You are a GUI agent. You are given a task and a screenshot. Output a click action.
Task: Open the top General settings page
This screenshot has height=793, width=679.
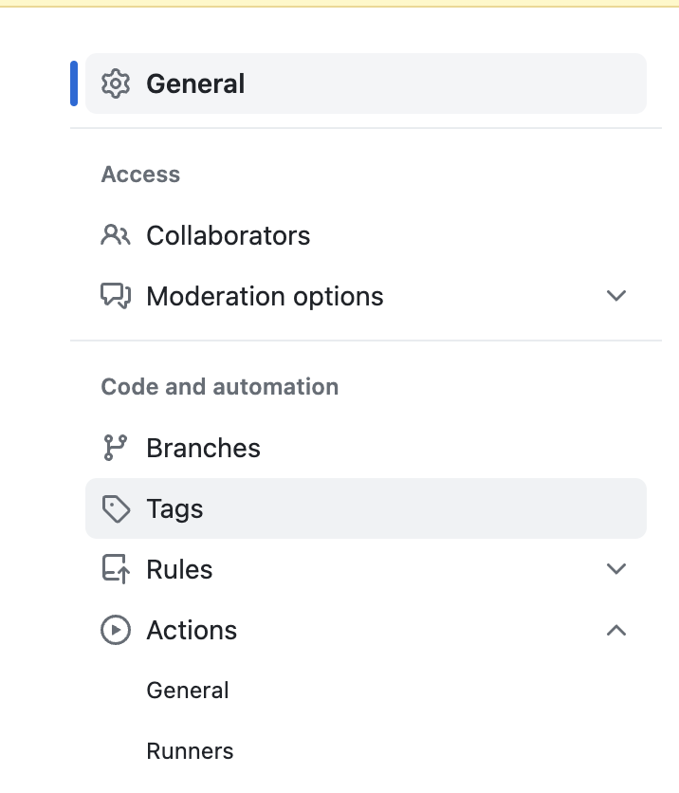pos(195,83)
